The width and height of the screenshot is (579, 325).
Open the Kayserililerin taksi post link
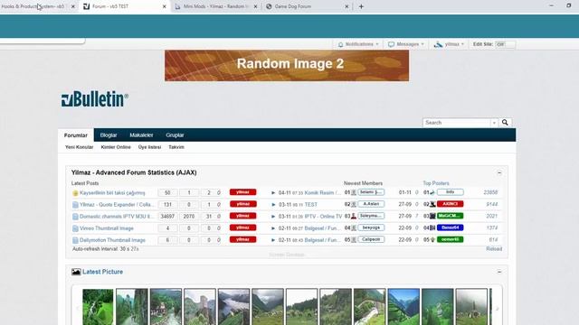[x=112, y=192]
